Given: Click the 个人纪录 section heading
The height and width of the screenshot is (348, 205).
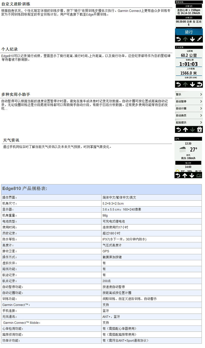Looking at the screenshot, I should coord(10,49).
